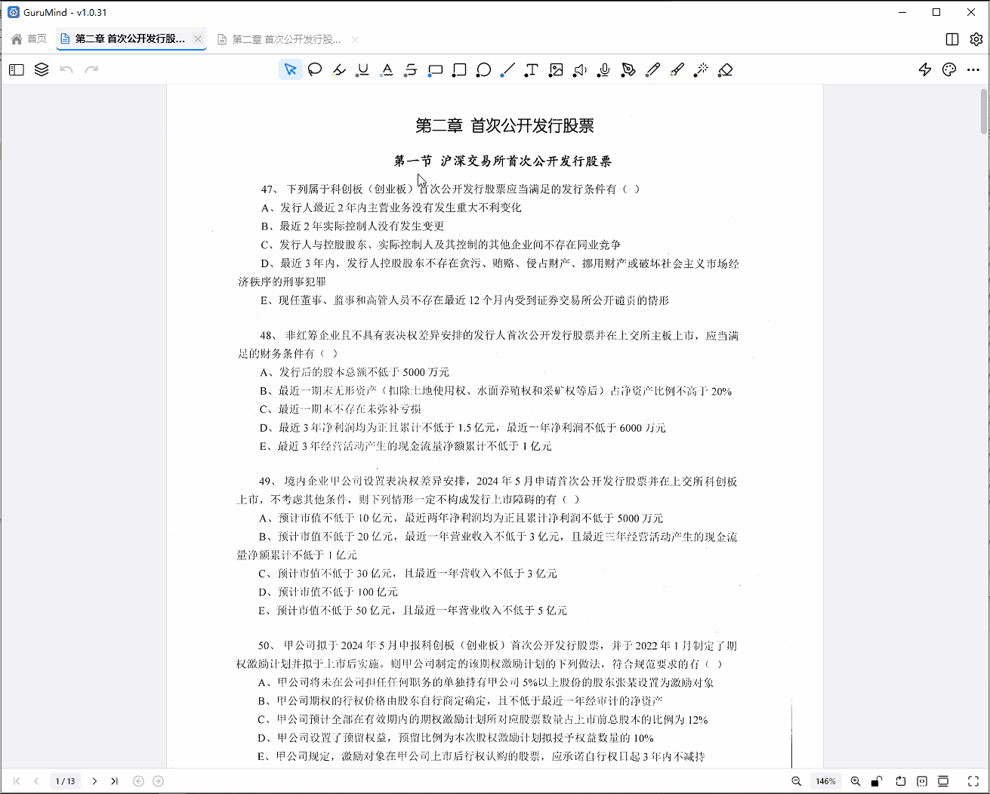Viewport: 990px width, 794px height.
Task: Close the active document tab
Action: [198, 38]
